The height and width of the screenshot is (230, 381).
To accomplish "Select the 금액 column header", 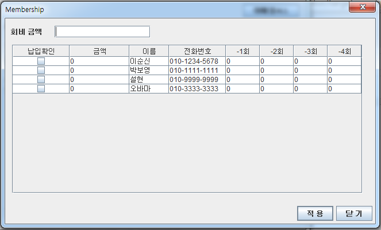I will click(x=99, y=51).
